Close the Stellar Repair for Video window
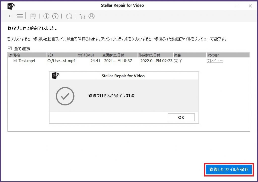 [x=250, y=6]
